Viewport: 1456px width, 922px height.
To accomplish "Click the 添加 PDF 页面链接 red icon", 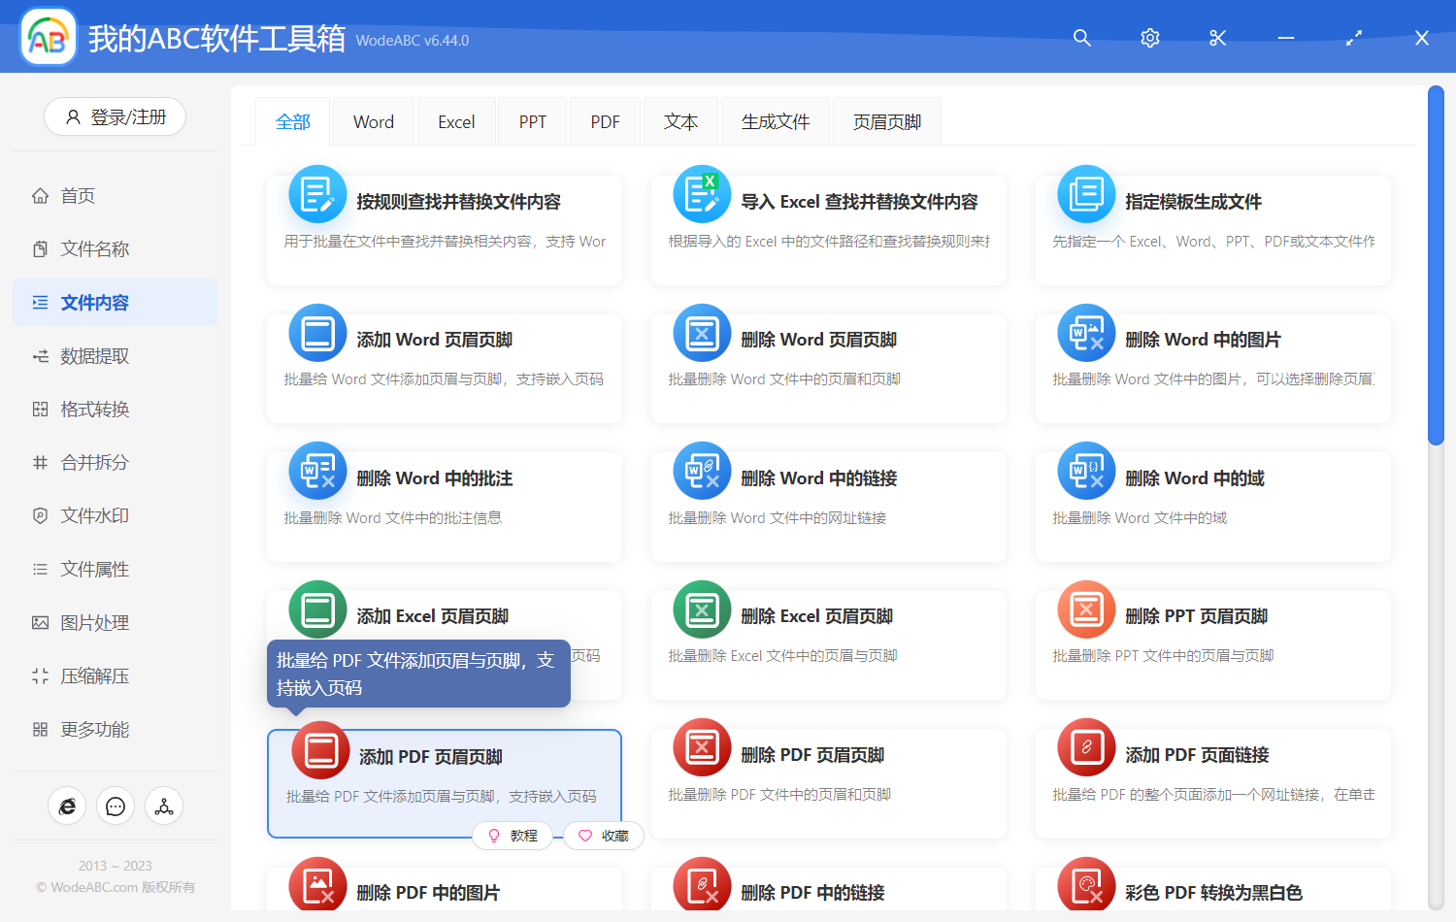I will pyautogui.click(x=1086, y=747).
